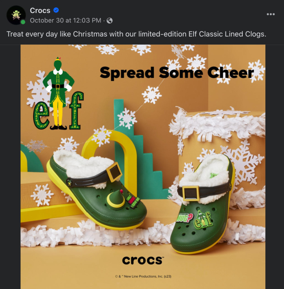Image resolution: width=284 pixels, height=289 pixels.
Task: Click the Elf movie logo in the image
Action: 58,94
